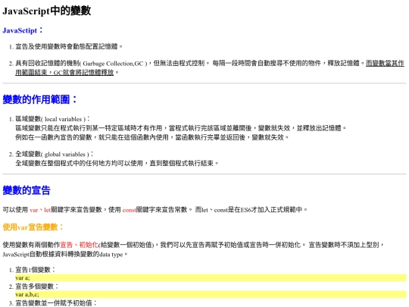
Task: Click the line starting '例如在一函數內宣告的變數'
Action: 152,137
